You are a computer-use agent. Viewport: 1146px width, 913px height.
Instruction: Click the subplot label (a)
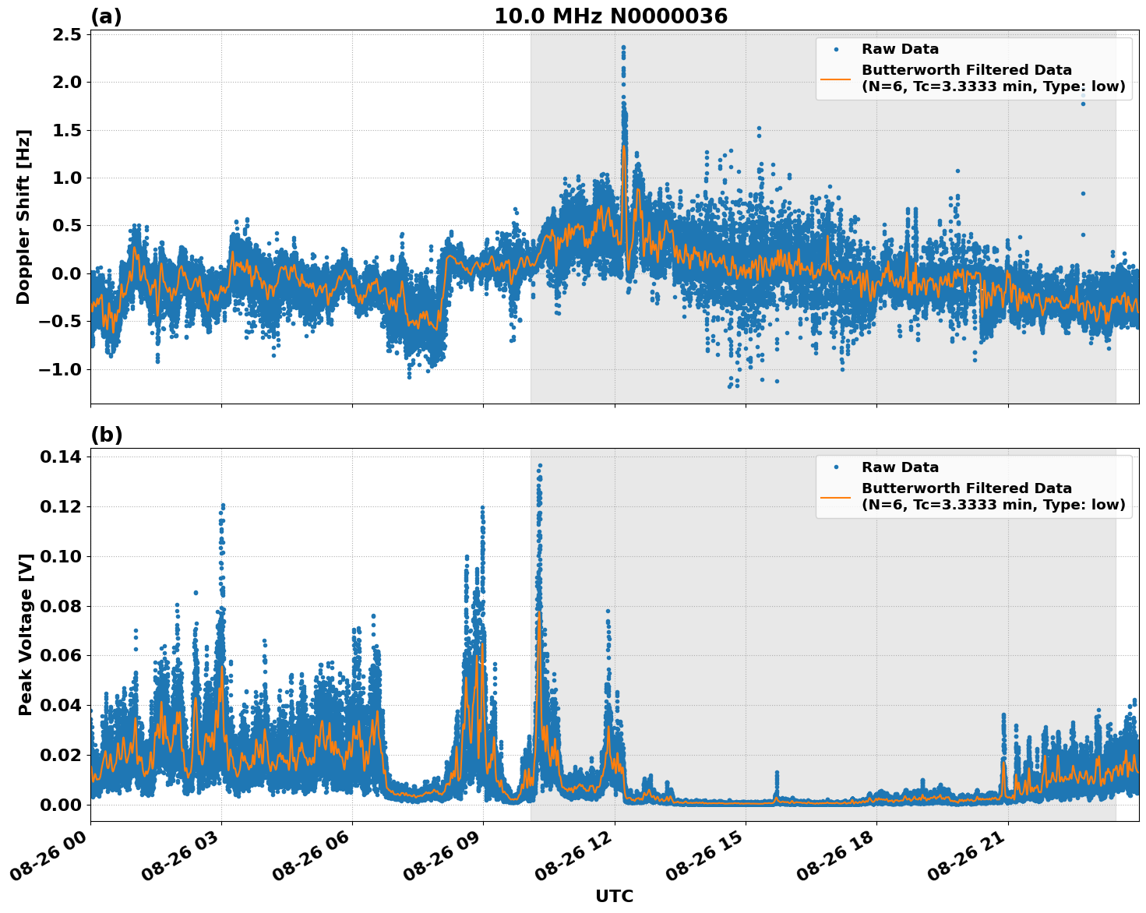[107, 14]
